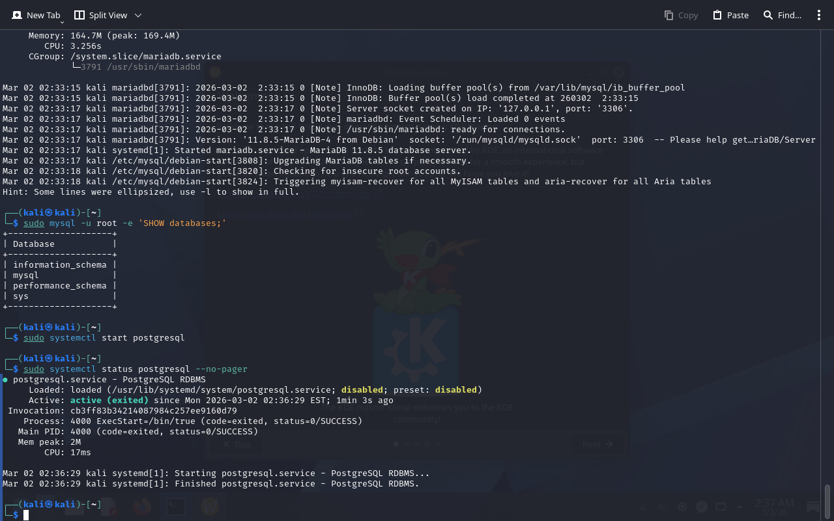
Task: Click the performance_schema database row
Action: coord(59,286)
